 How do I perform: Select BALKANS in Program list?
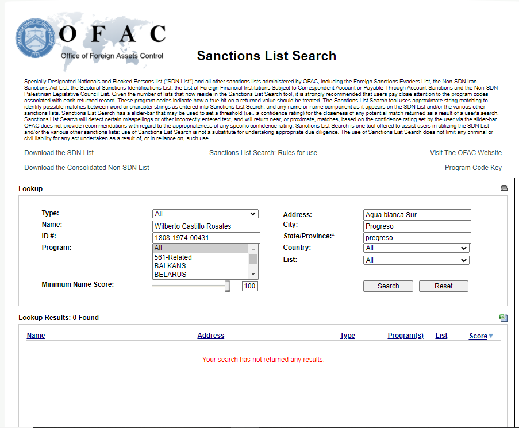coord(170,266)
